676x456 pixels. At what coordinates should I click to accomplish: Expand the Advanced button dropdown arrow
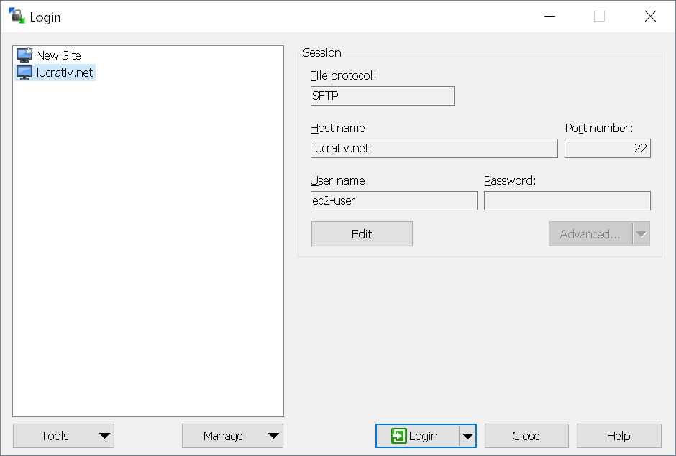(x=641, y=234)
